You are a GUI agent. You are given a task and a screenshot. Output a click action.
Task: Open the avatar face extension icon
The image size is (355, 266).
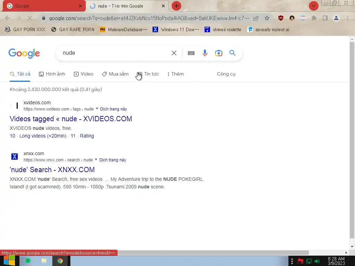click(x=292, y=18)
